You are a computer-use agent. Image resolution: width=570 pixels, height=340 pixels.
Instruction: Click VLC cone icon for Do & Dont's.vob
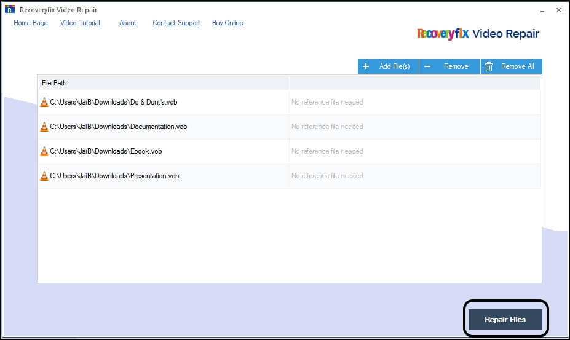(x=44, y=102)
